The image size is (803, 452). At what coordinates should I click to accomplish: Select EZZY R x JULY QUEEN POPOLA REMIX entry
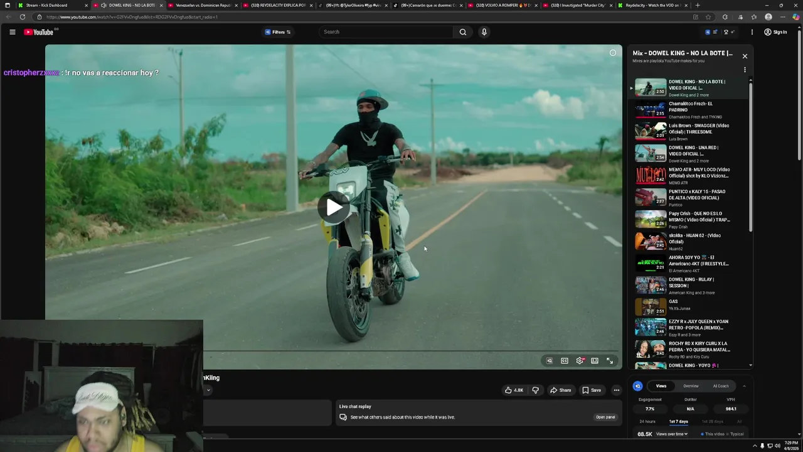click(x=689, y=328)
